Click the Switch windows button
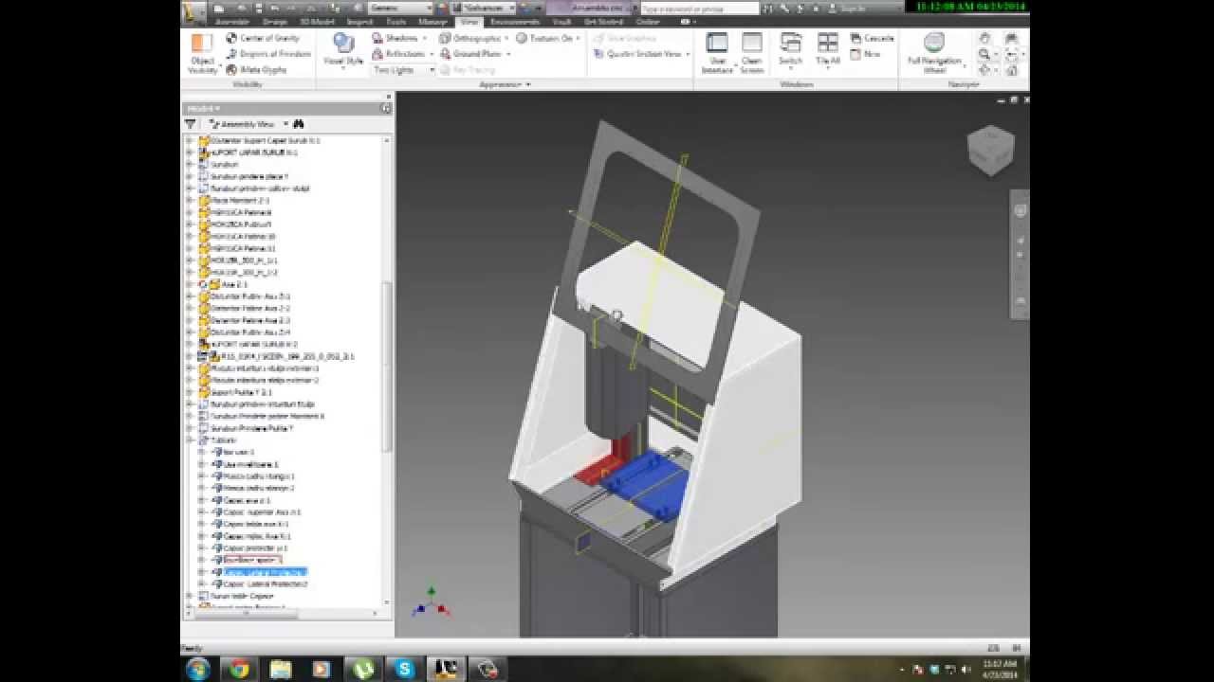 coord(790,52)
